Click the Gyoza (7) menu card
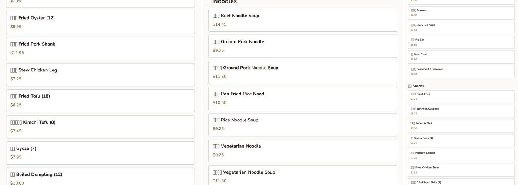Screen dimensions: 518x185 coord(100,153)
